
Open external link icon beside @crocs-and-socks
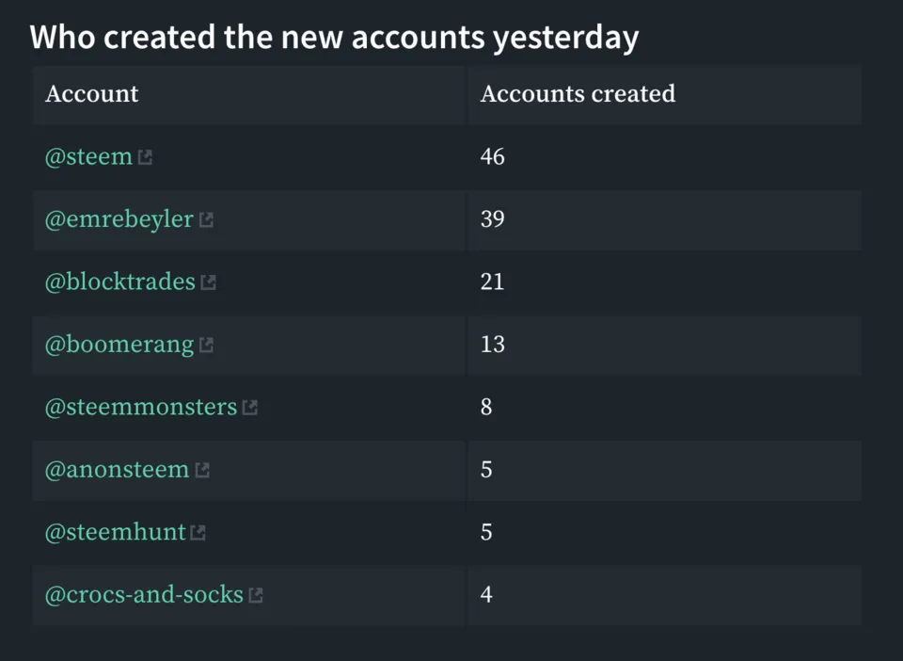256,595
